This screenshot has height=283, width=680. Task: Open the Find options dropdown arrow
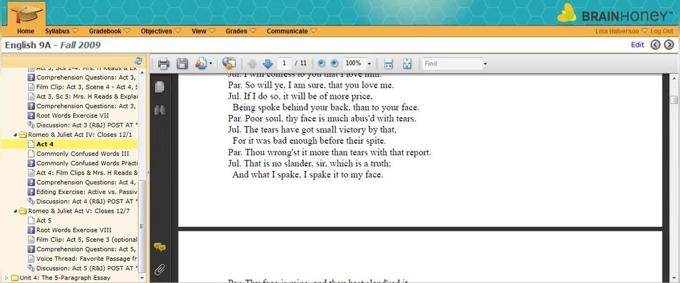coord(485,64)
